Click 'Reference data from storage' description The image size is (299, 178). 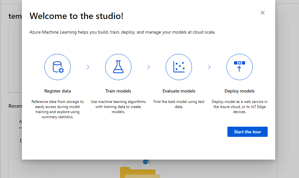(x=58, y=109)
